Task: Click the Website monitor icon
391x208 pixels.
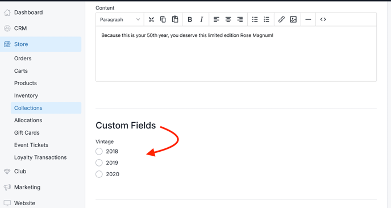Action: [x=7, y=203]
